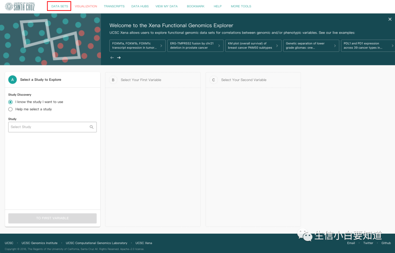Go to previous example with left arrow

point(112,58)
